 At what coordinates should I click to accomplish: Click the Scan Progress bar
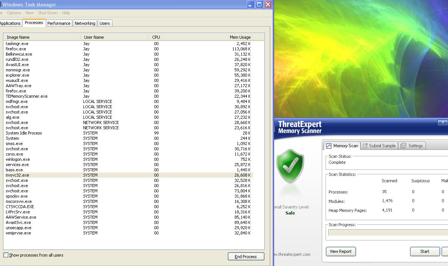pos(388,233)
